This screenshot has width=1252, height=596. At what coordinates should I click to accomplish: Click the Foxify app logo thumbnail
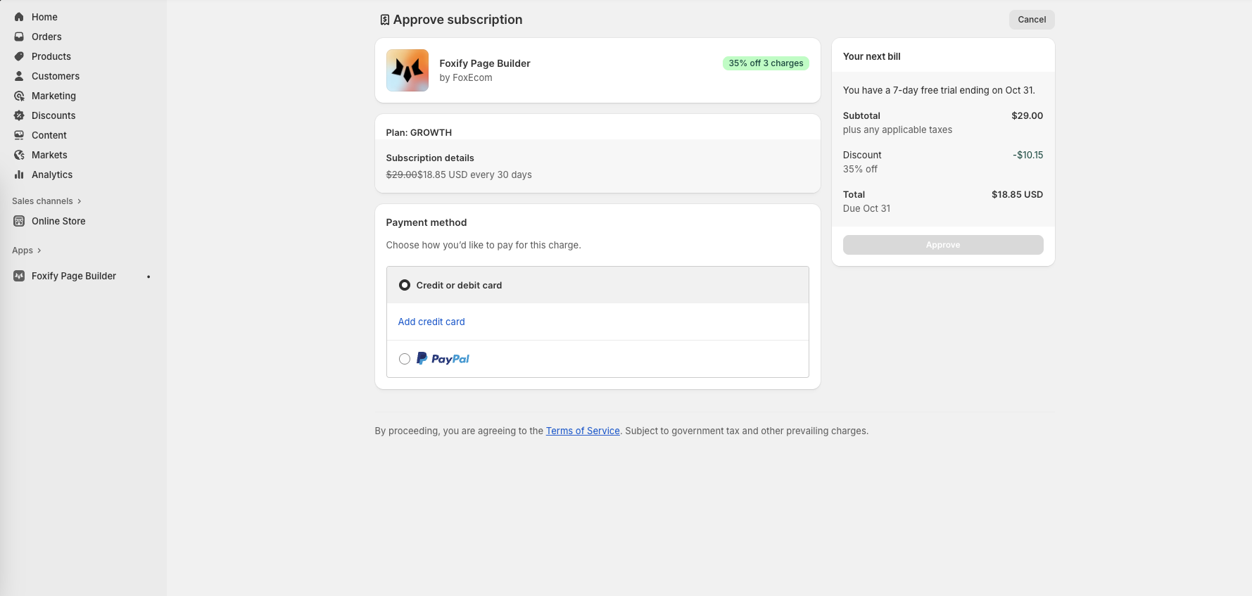407,70
